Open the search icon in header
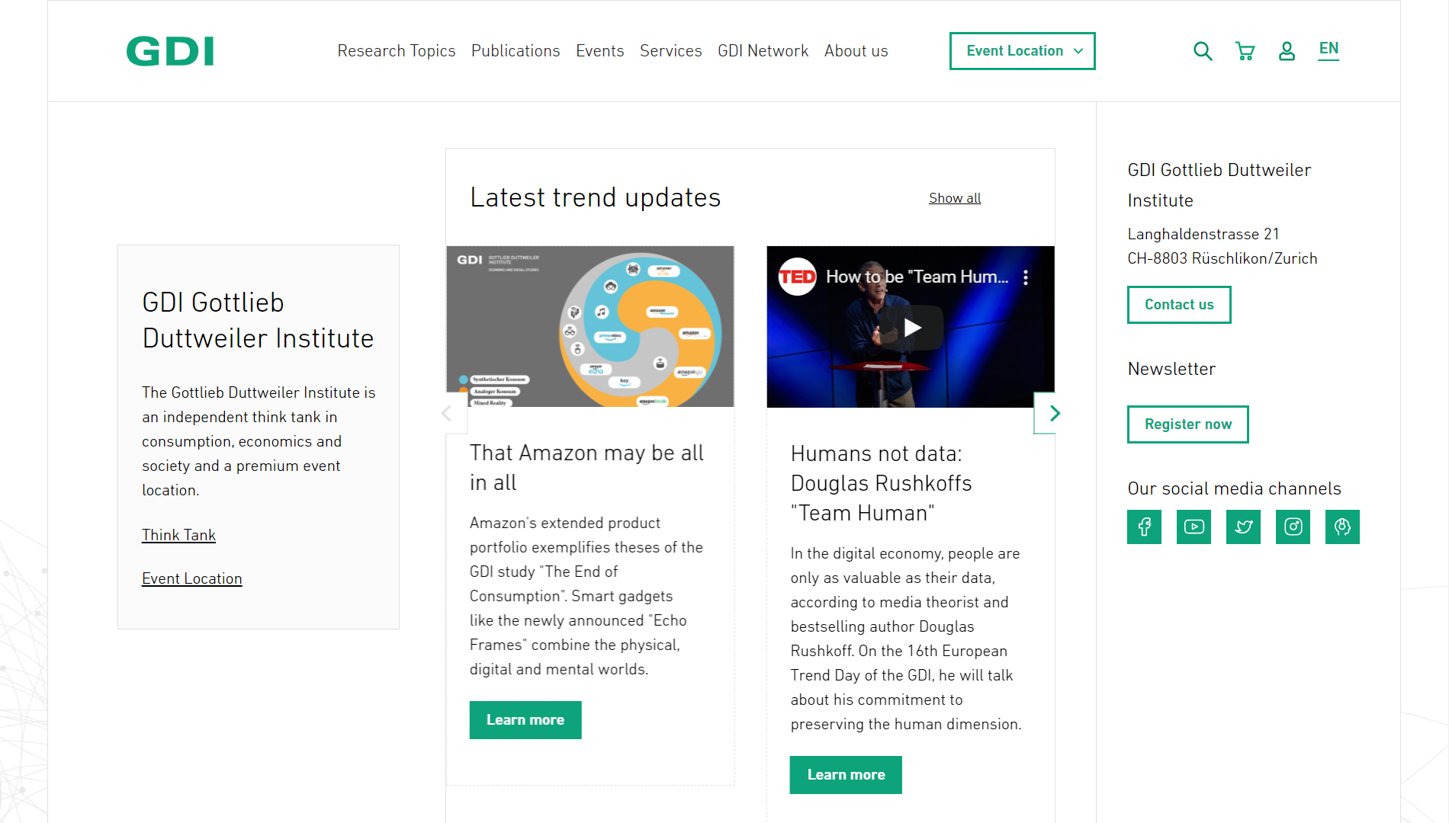 point(1203,51)
